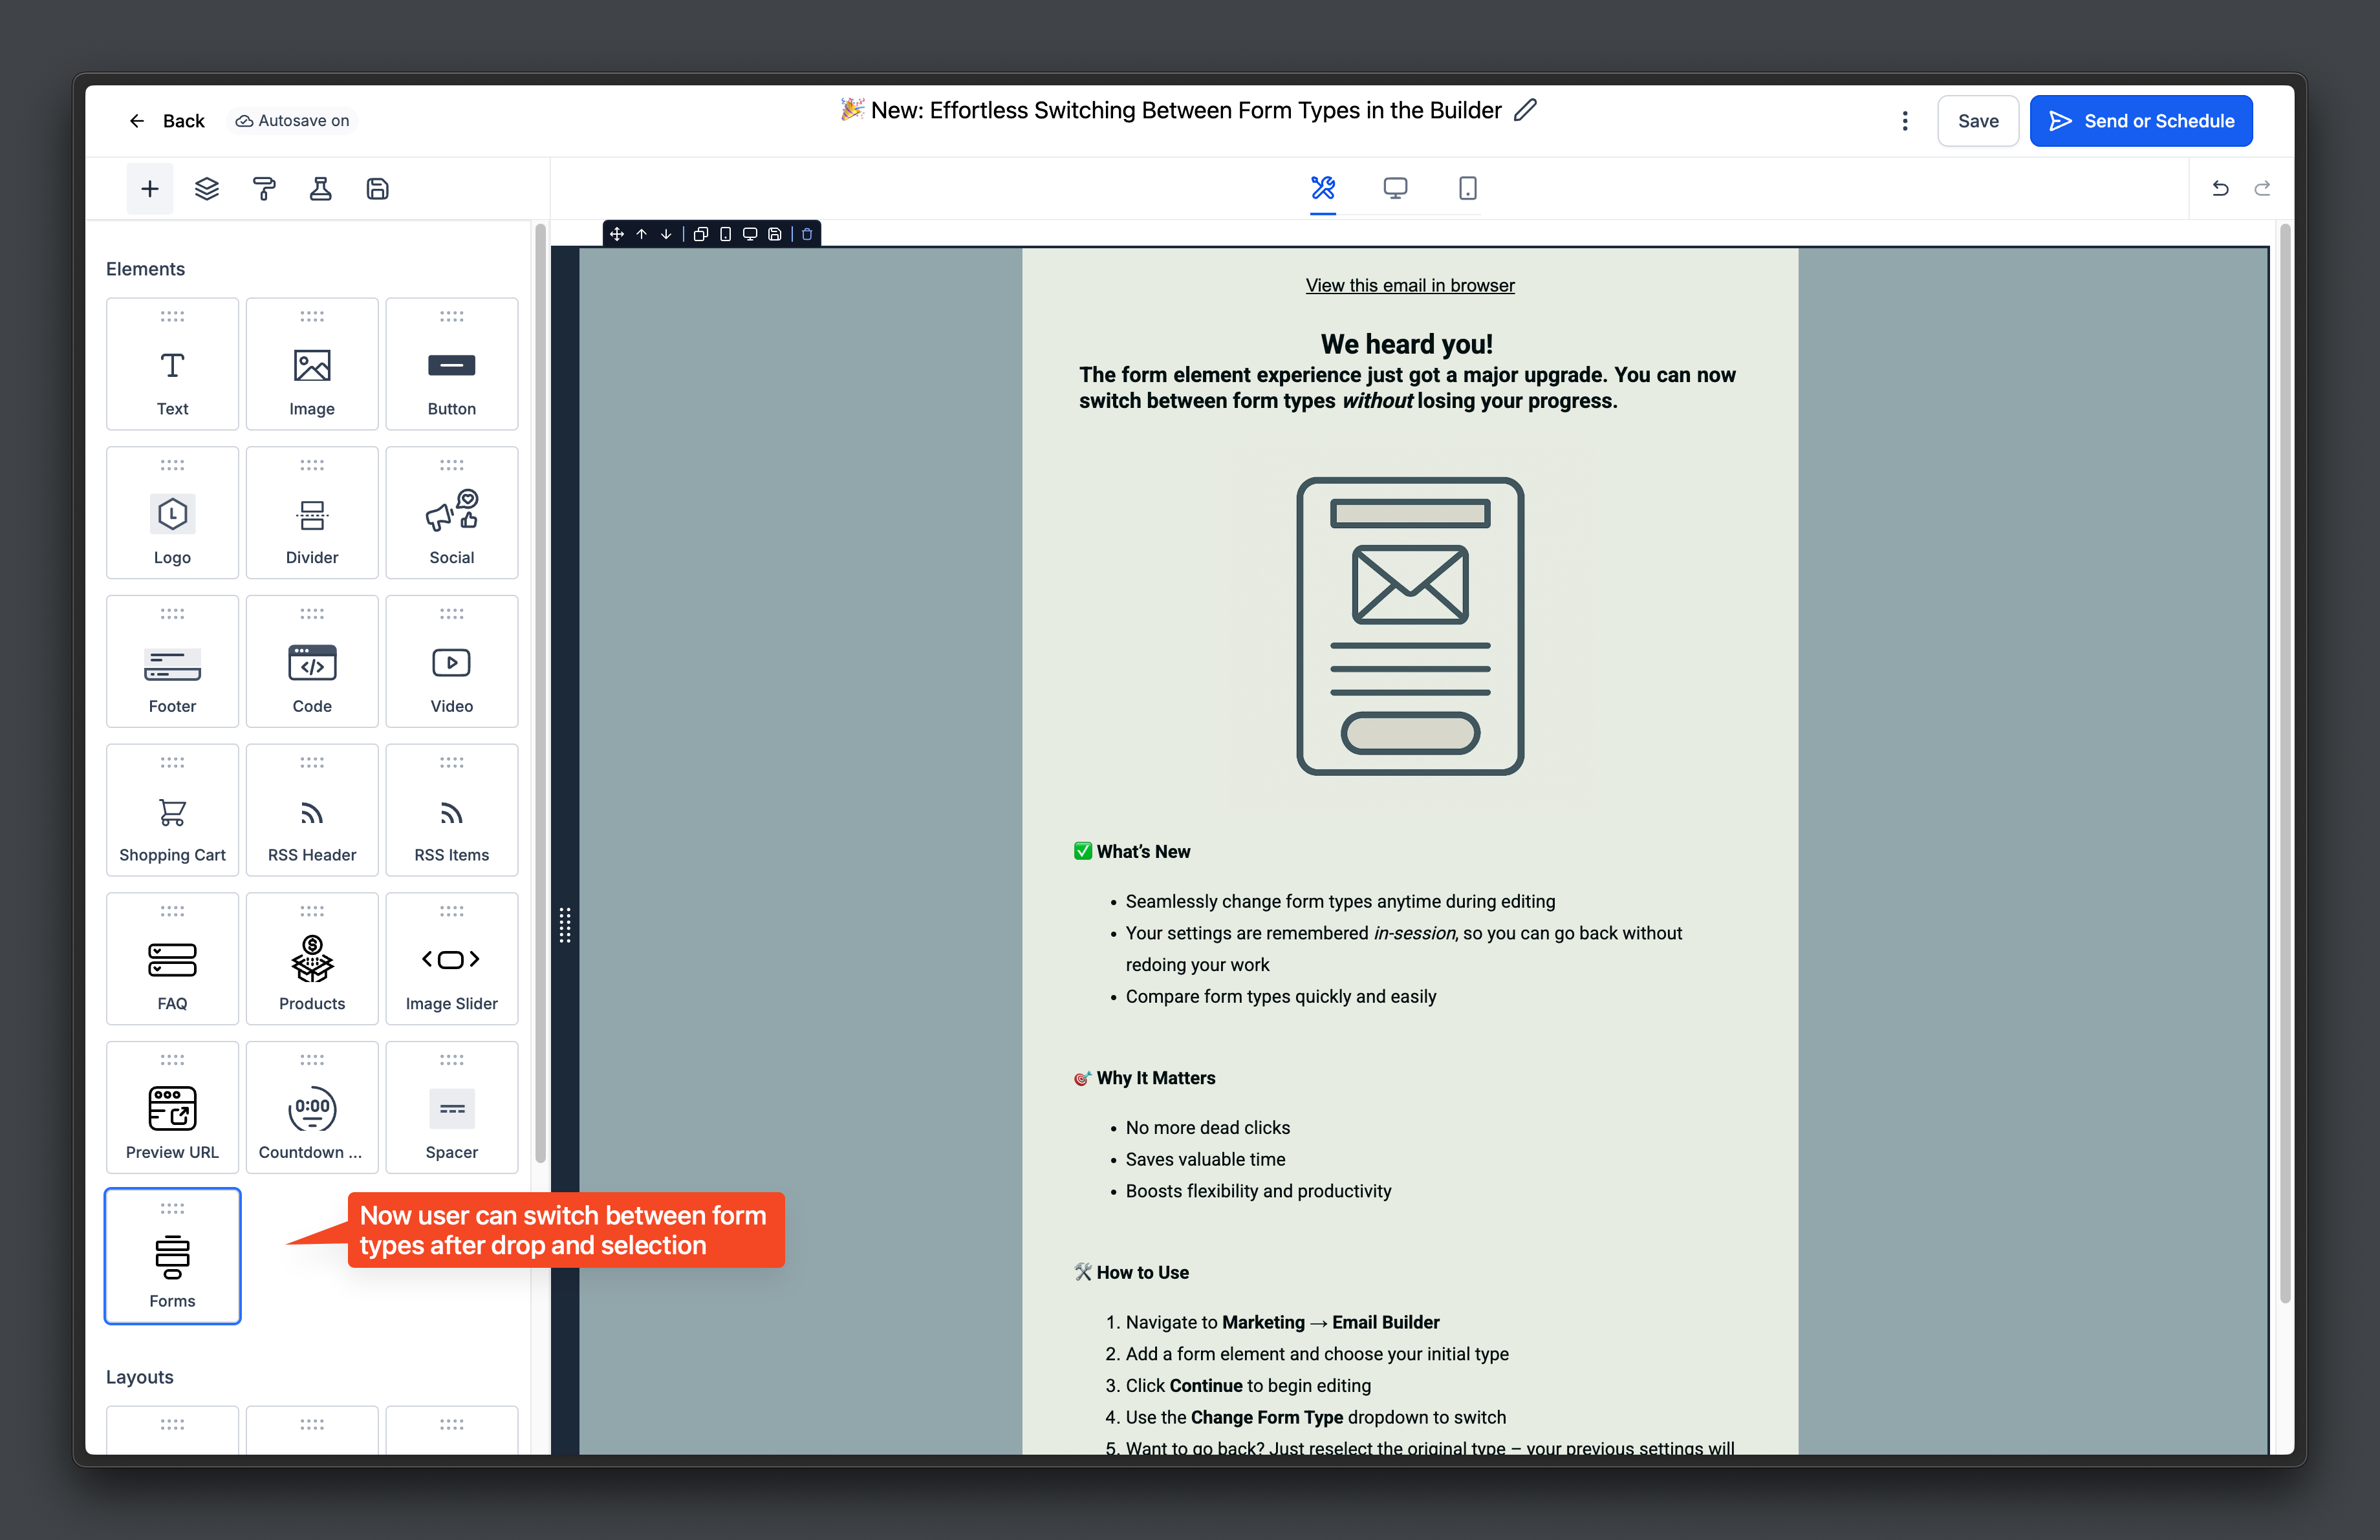2380x1540 pixels.
Task: Switch to mobile preview
Action: [x=1467, y=188]
